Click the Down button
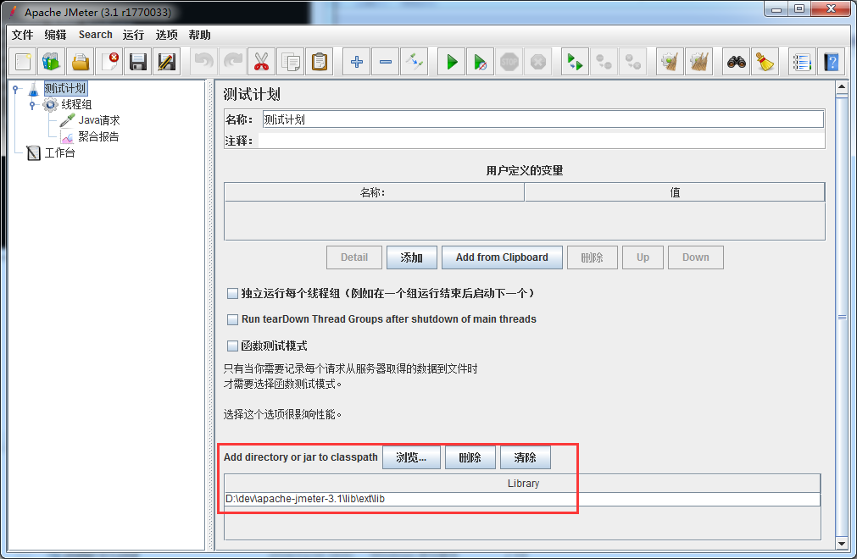Screen dimensions: 857x559 click(695, 257)
